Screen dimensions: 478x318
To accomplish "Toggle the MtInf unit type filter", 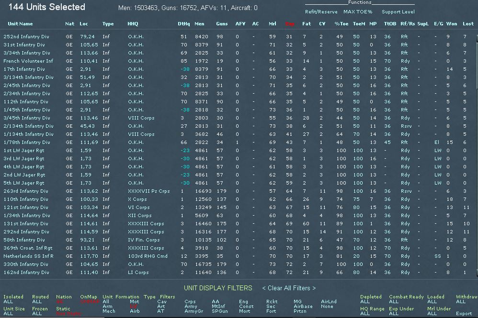I will click(x=218, y=307).
